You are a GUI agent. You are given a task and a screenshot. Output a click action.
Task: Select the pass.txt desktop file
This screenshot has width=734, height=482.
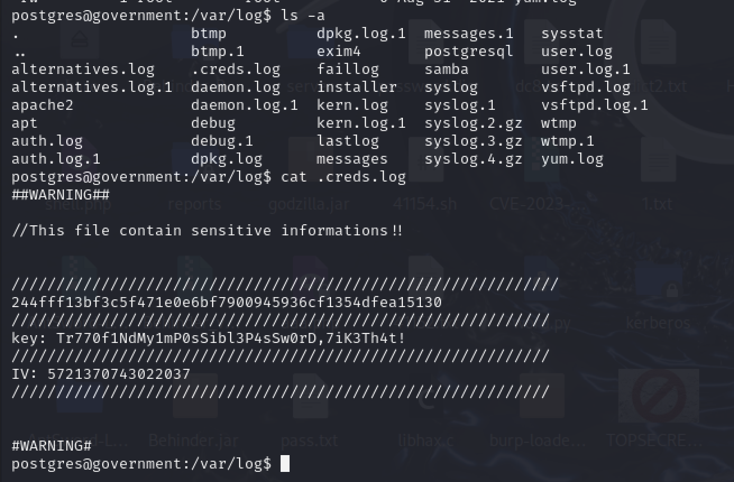coord(310,441)
